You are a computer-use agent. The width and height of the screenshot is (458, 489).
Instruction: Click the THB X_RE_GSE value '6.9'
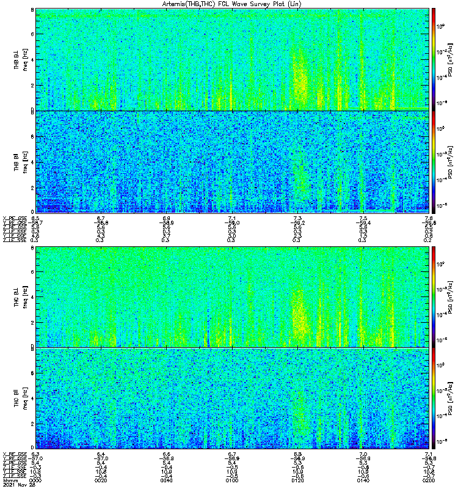point(166,218)
